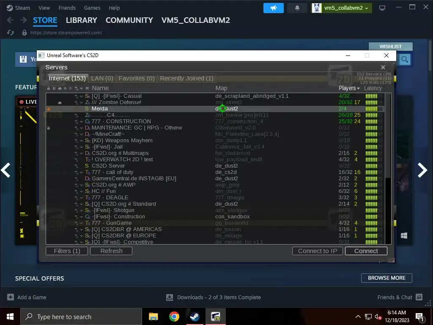The height and width of the screenshot is (325, 433).
Task: Click the C mode icon beside 777 - CONSTRUCTION
Action: point(87,121)
